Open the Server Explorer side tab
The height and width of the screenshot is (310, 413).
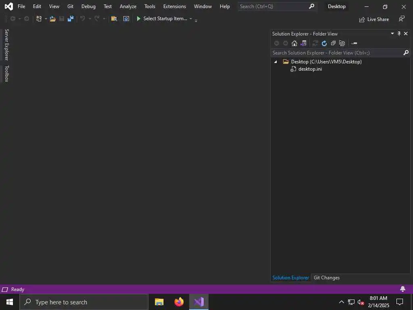point(6,45)
